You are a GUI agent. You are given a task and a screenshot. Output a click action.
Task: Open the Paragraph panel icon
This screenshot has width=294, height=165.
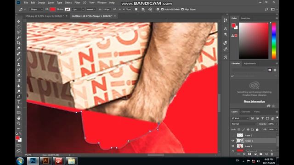pos(226,34)
